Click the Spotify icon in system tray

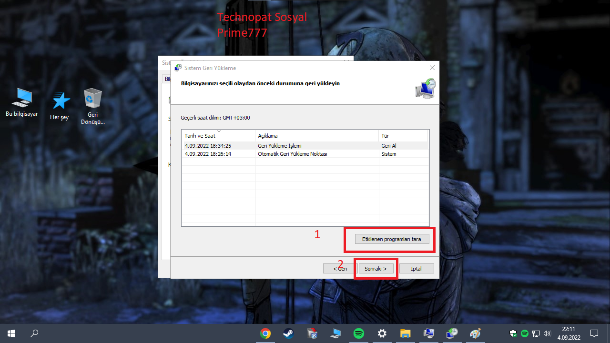click(525, 333)
